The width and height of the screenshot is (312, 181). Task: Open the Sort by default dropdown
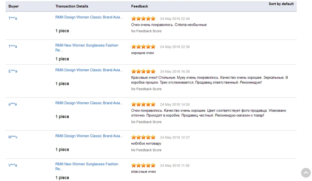[x=281, y=4]
